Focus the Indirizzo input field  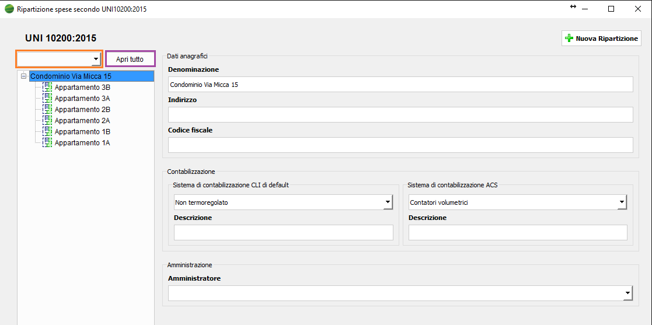click(x=400, y=114)
